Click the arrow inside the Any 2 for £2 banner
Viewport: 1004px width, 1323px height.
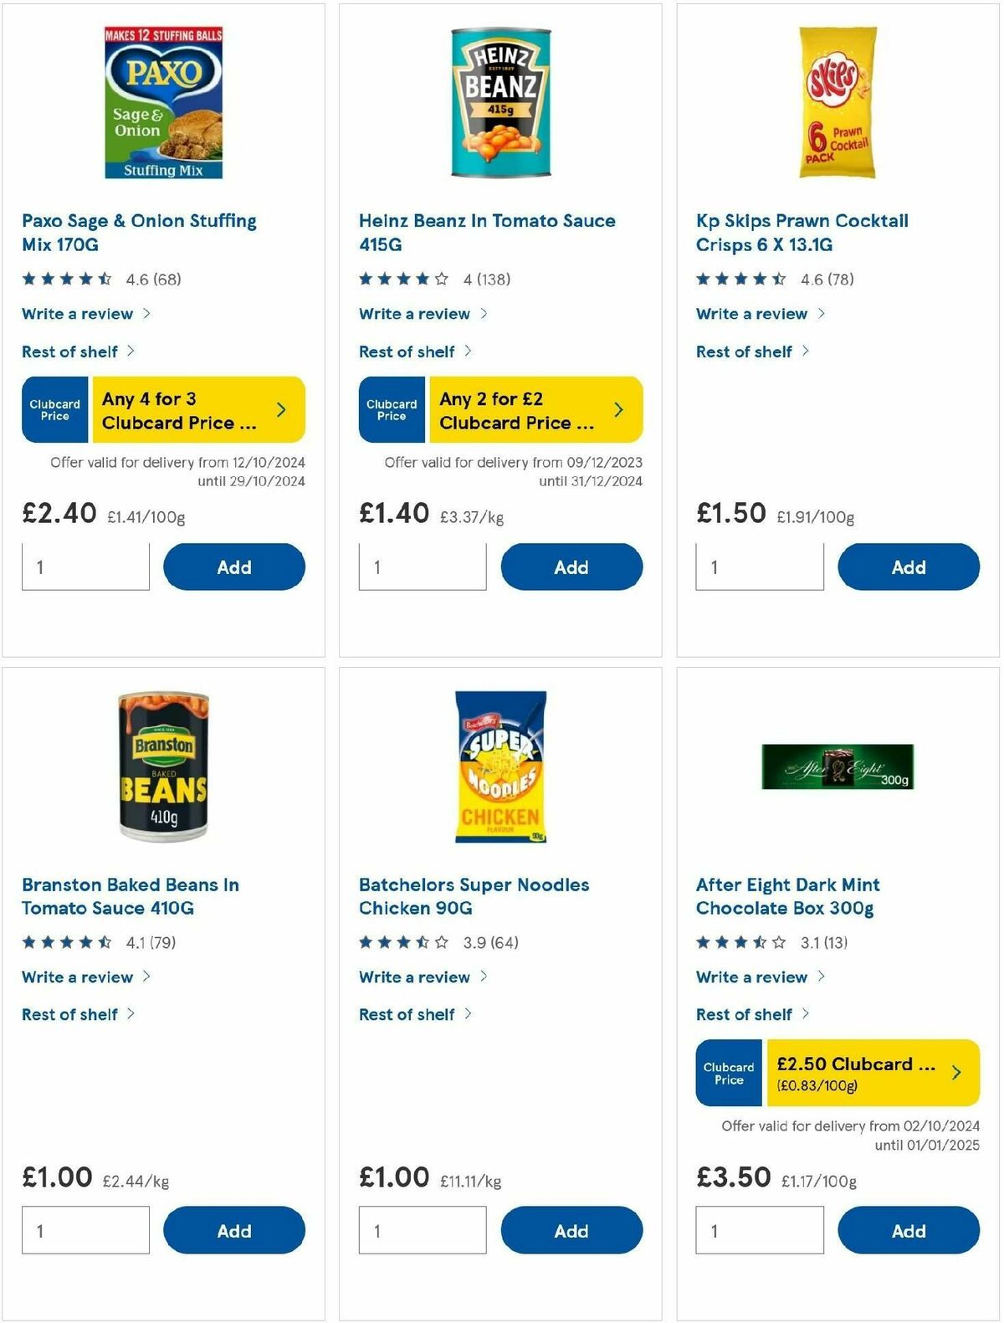coord(618,409)
